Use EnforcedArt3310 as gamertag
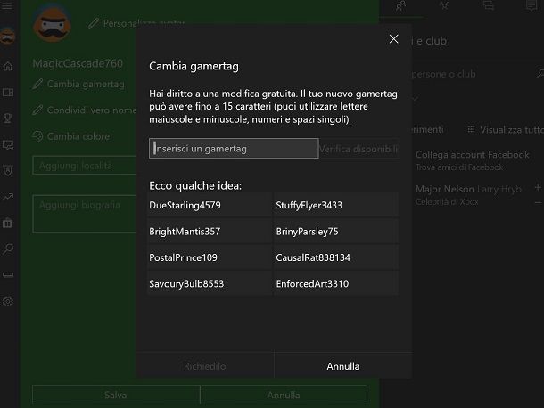The image size is (544, 408). tap(336, 283)
